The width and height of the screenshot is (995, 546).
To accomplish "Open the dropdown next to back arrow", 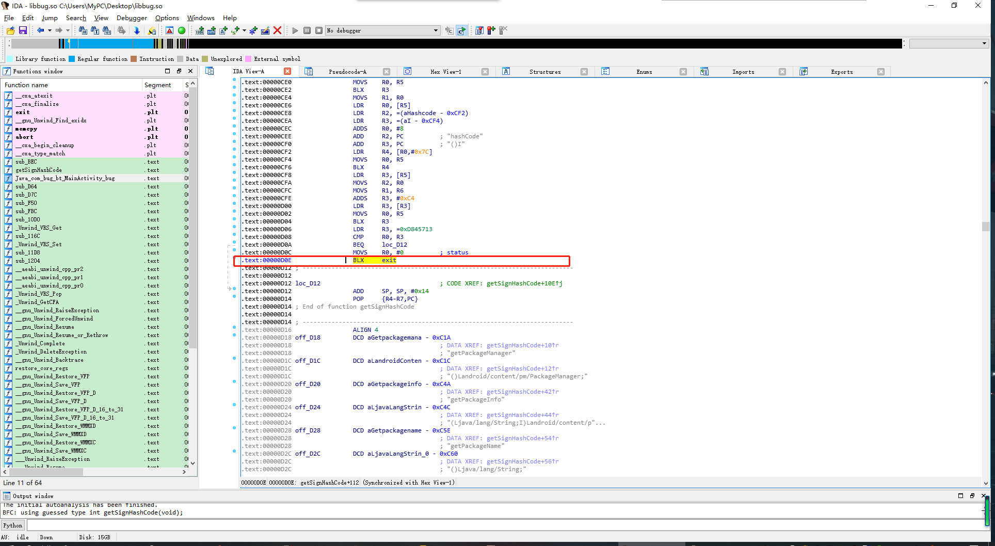I will [50, 30].
